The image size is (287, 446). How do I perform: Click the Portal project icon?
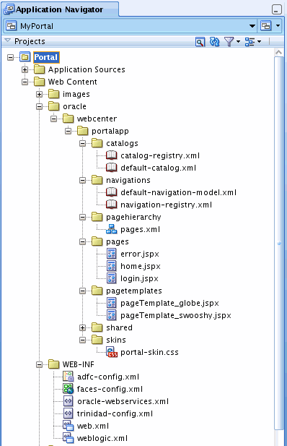click(x=25, y=57)
